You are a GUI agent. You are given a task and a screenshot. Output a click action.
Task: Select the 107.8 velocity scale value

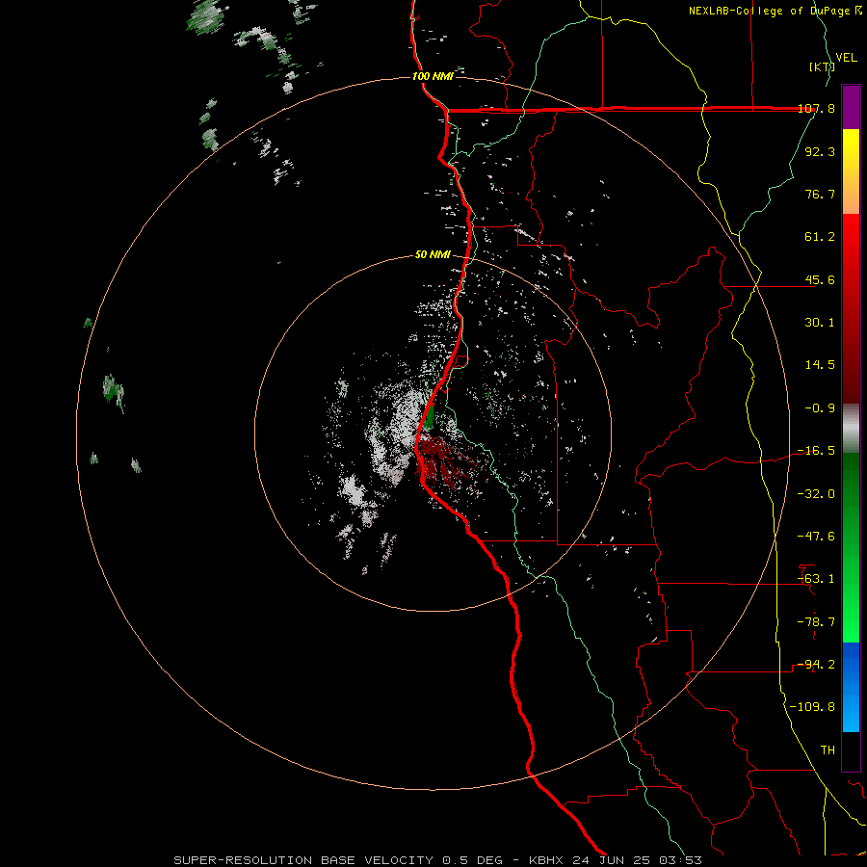tap(817, 108)
